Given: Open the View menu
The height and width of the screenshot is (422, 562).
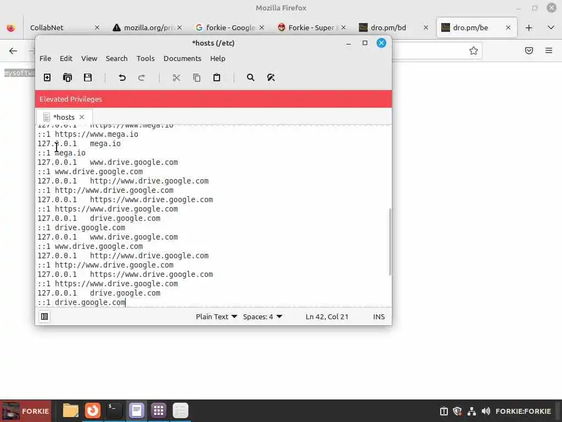Looking at the screenshot, I should tap(89, 58).
